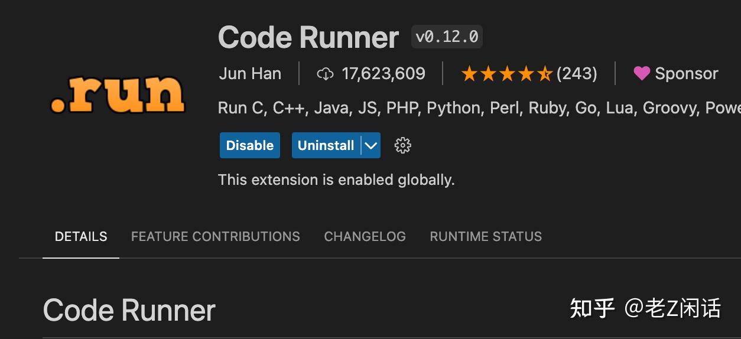
Task: Click the download count cloud icon
Action: coord(325,74)
